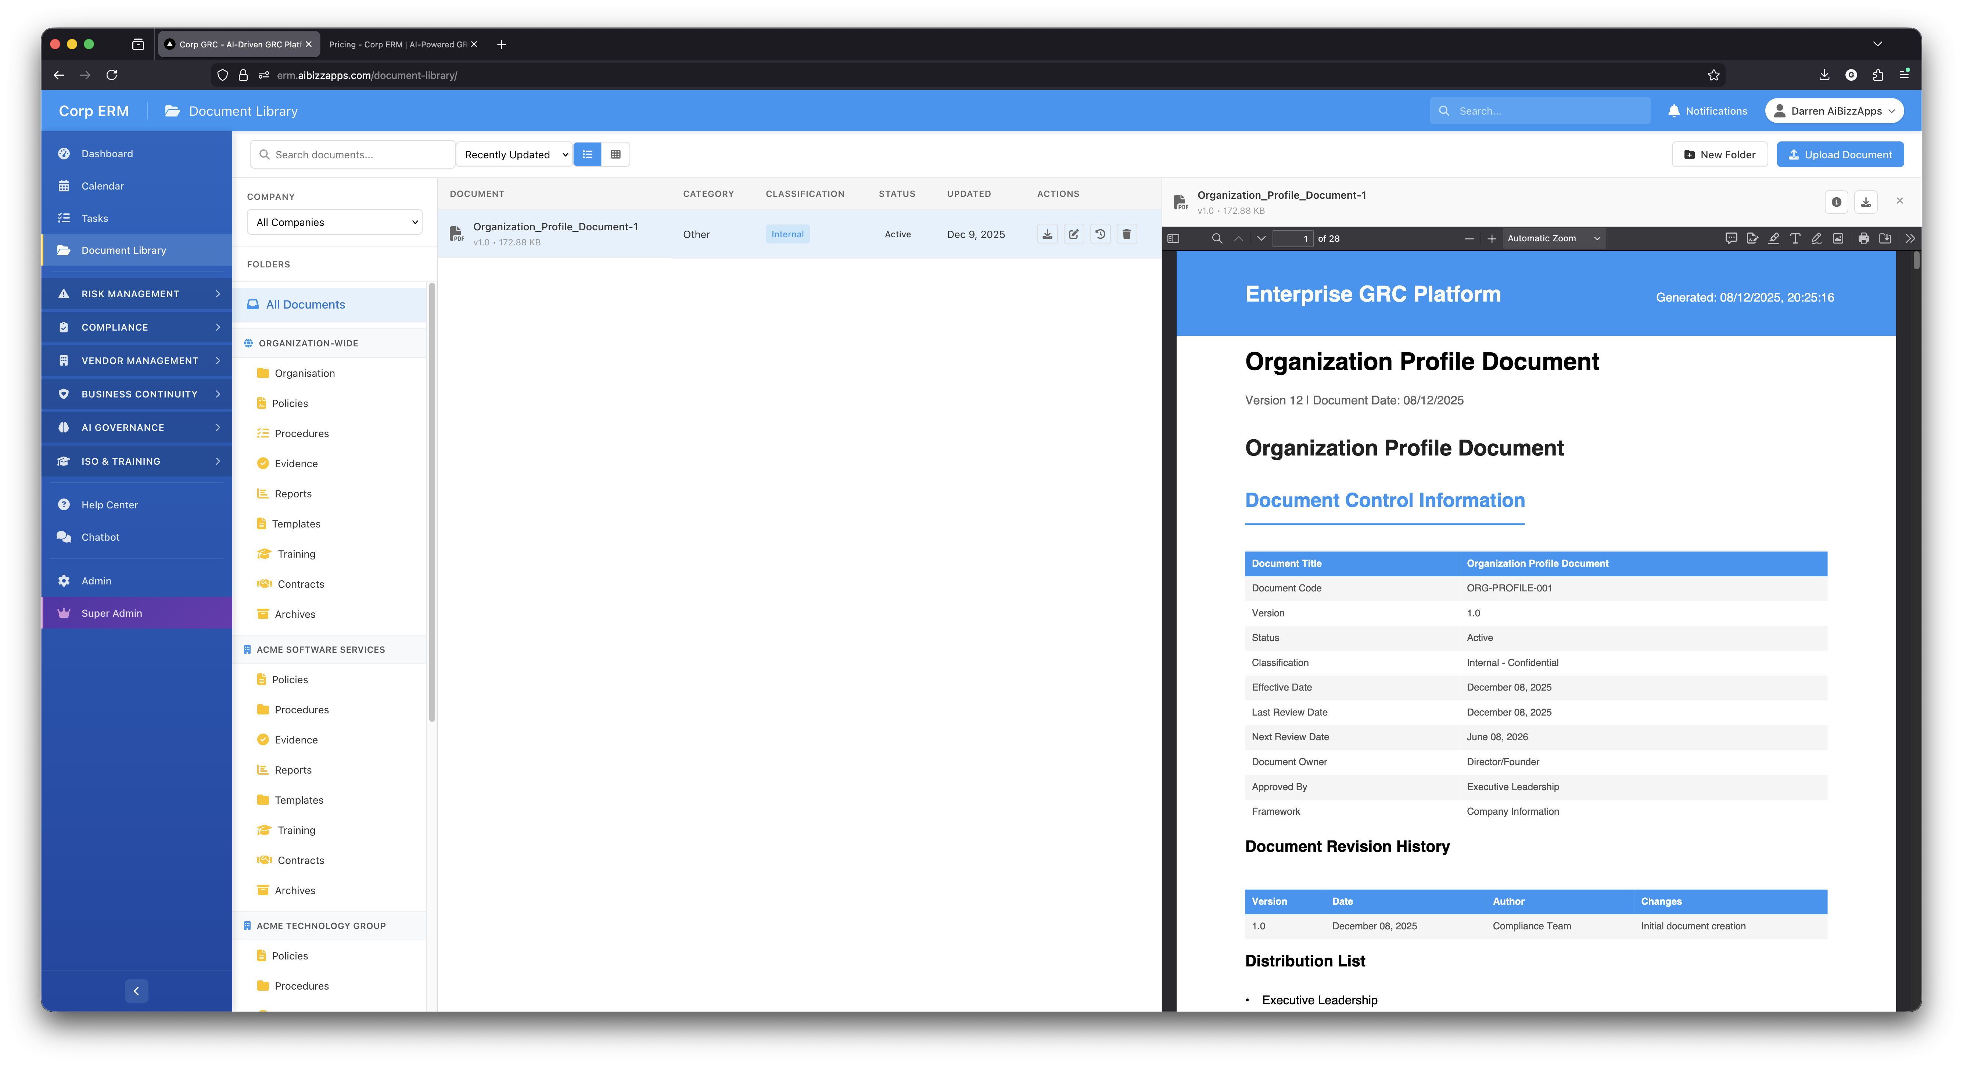The height and width of the screenshot is (1066, 1963).
Task: Open Find in document in the PDF viewer
Action: coord(1217,238)
